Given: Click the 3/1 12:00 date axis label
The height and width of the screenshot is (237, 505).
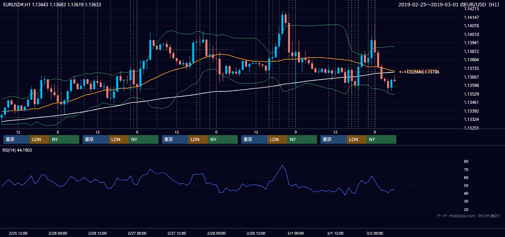Looking at the screenshot, I should tap(335, 233).
